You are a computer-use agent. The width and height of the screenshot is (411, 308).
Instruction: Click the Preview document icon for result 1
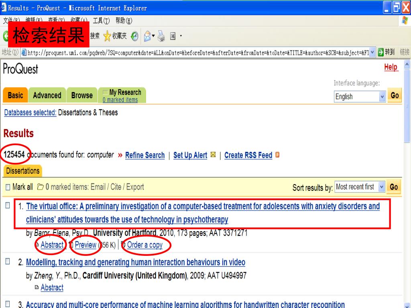71,245
